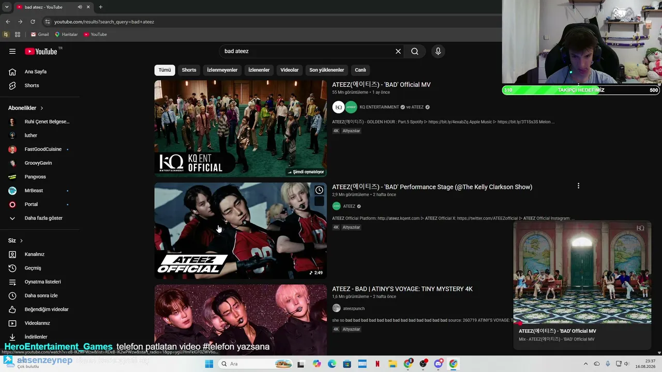
Task: Select the İzlenmeyenler filter chip
Action: point(222,70)
